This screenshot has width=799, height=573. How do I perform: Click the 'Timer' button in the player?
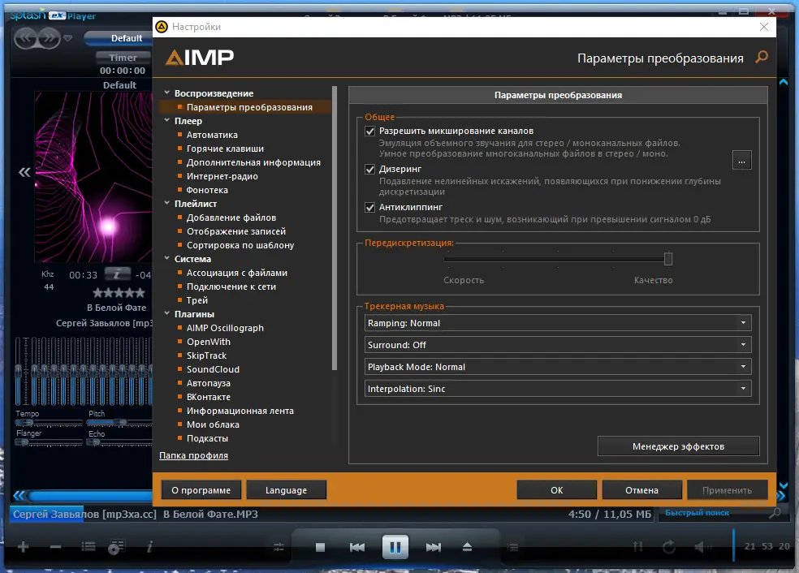[123, 58]
